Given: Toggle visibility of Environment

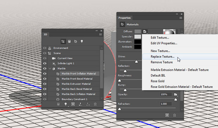Looking at the screenshot, I should (45, 48).
